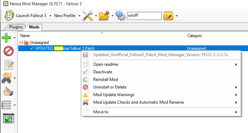Collapse the Unassigned category tree node

point(21,42)
